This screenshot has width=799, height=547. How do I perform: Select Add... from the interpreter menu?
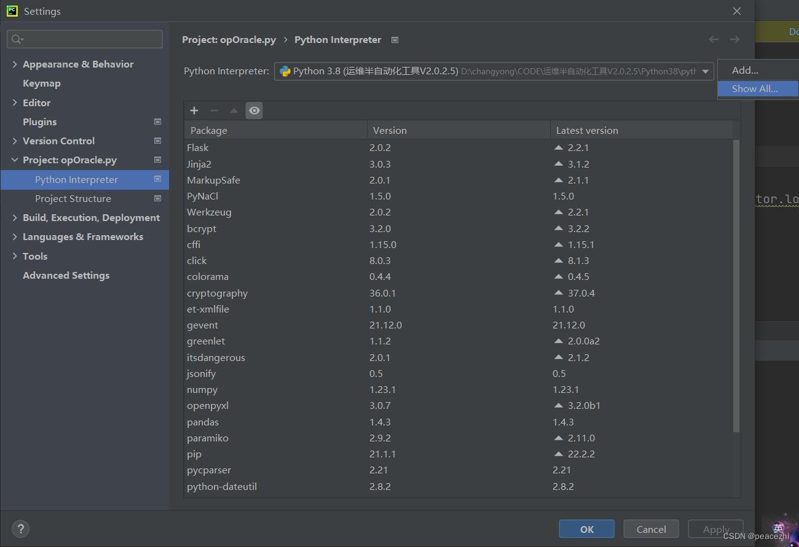coord(758,70)
